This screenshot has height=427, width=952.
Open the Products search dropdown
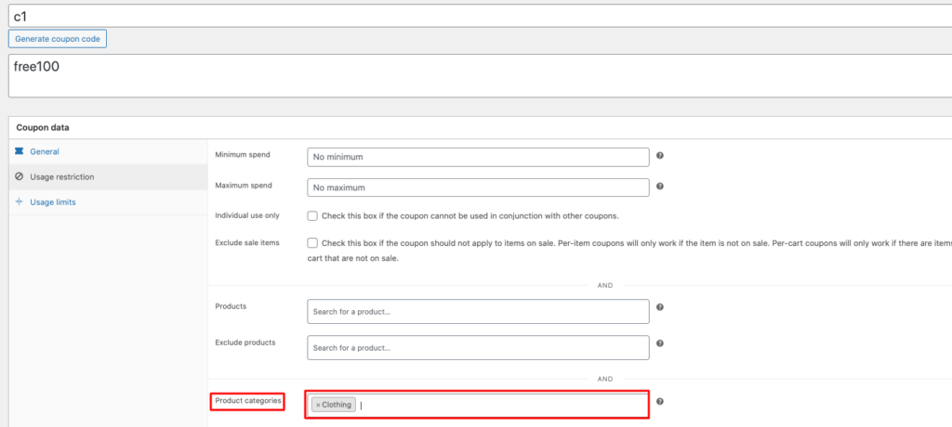(477, 311)
